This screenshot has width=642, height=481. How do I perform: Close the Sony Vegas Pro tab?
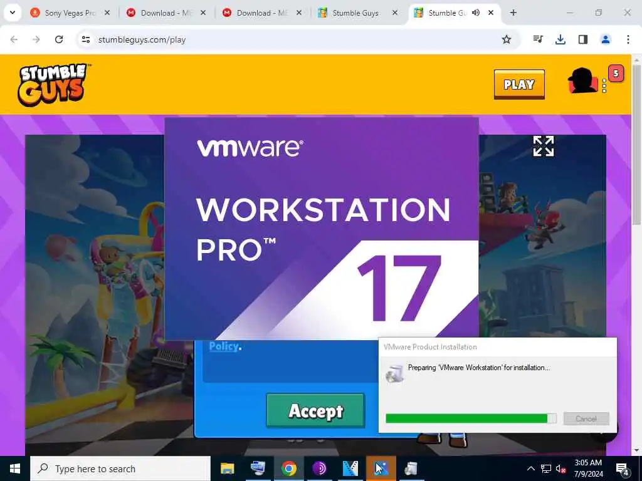[x=107, y=13]
